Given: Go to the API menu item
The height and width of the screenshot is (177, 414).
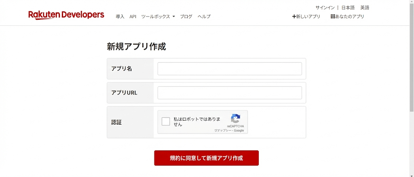Looking at the screenshot, I should click(x=133, y=17).
